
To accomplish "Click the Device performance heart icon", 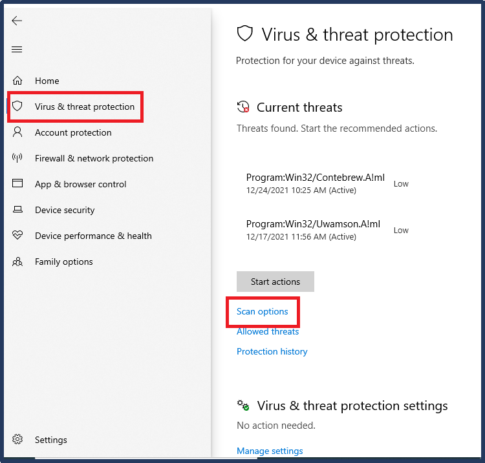I will coord(17,235).
